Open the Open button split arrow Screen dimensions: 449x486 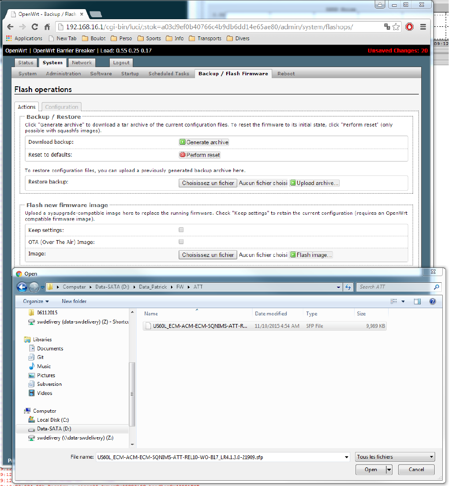[389, 470]
